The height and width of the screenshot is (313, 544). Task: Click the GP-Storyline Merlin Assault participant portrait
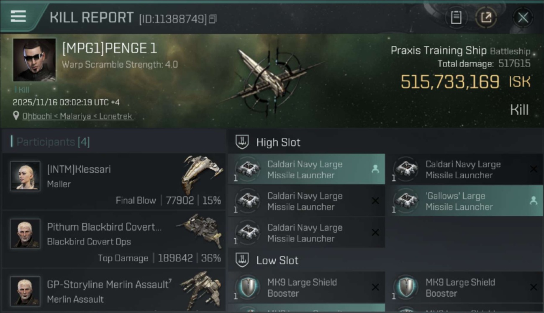point(25,290)
